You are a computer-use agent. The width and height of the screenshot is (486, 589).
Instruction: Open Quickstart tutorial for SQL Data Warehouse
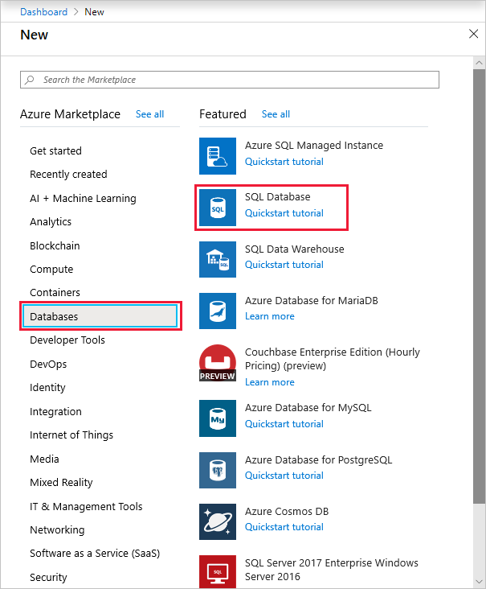[x=284, y=265]
